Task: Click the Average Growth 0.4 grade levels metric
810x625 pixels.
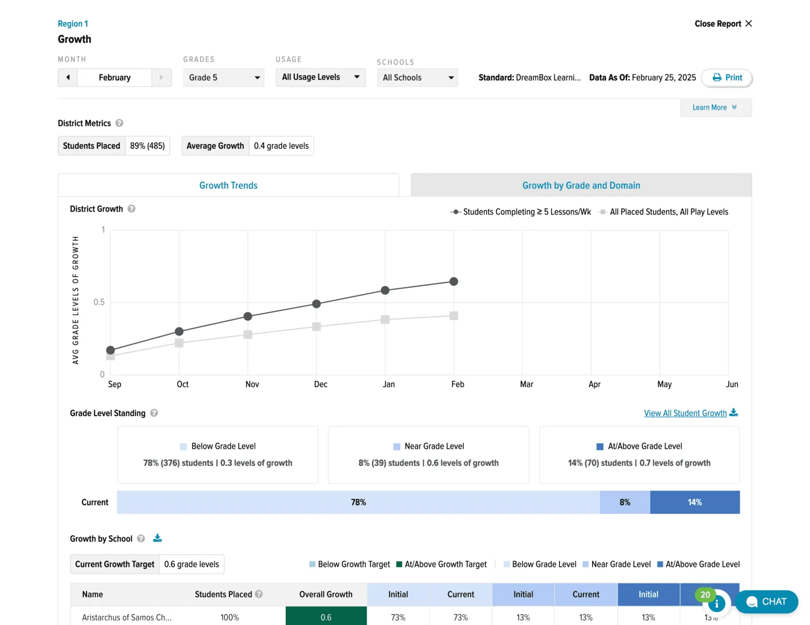Action: tap(248, 146)
